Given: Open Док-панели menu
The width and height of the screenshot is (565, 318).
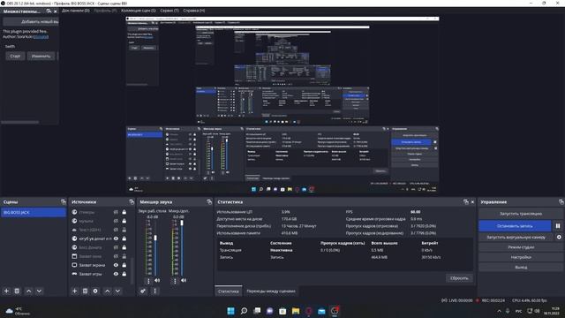Looking at the screenshot, I should tap(76, 11).
